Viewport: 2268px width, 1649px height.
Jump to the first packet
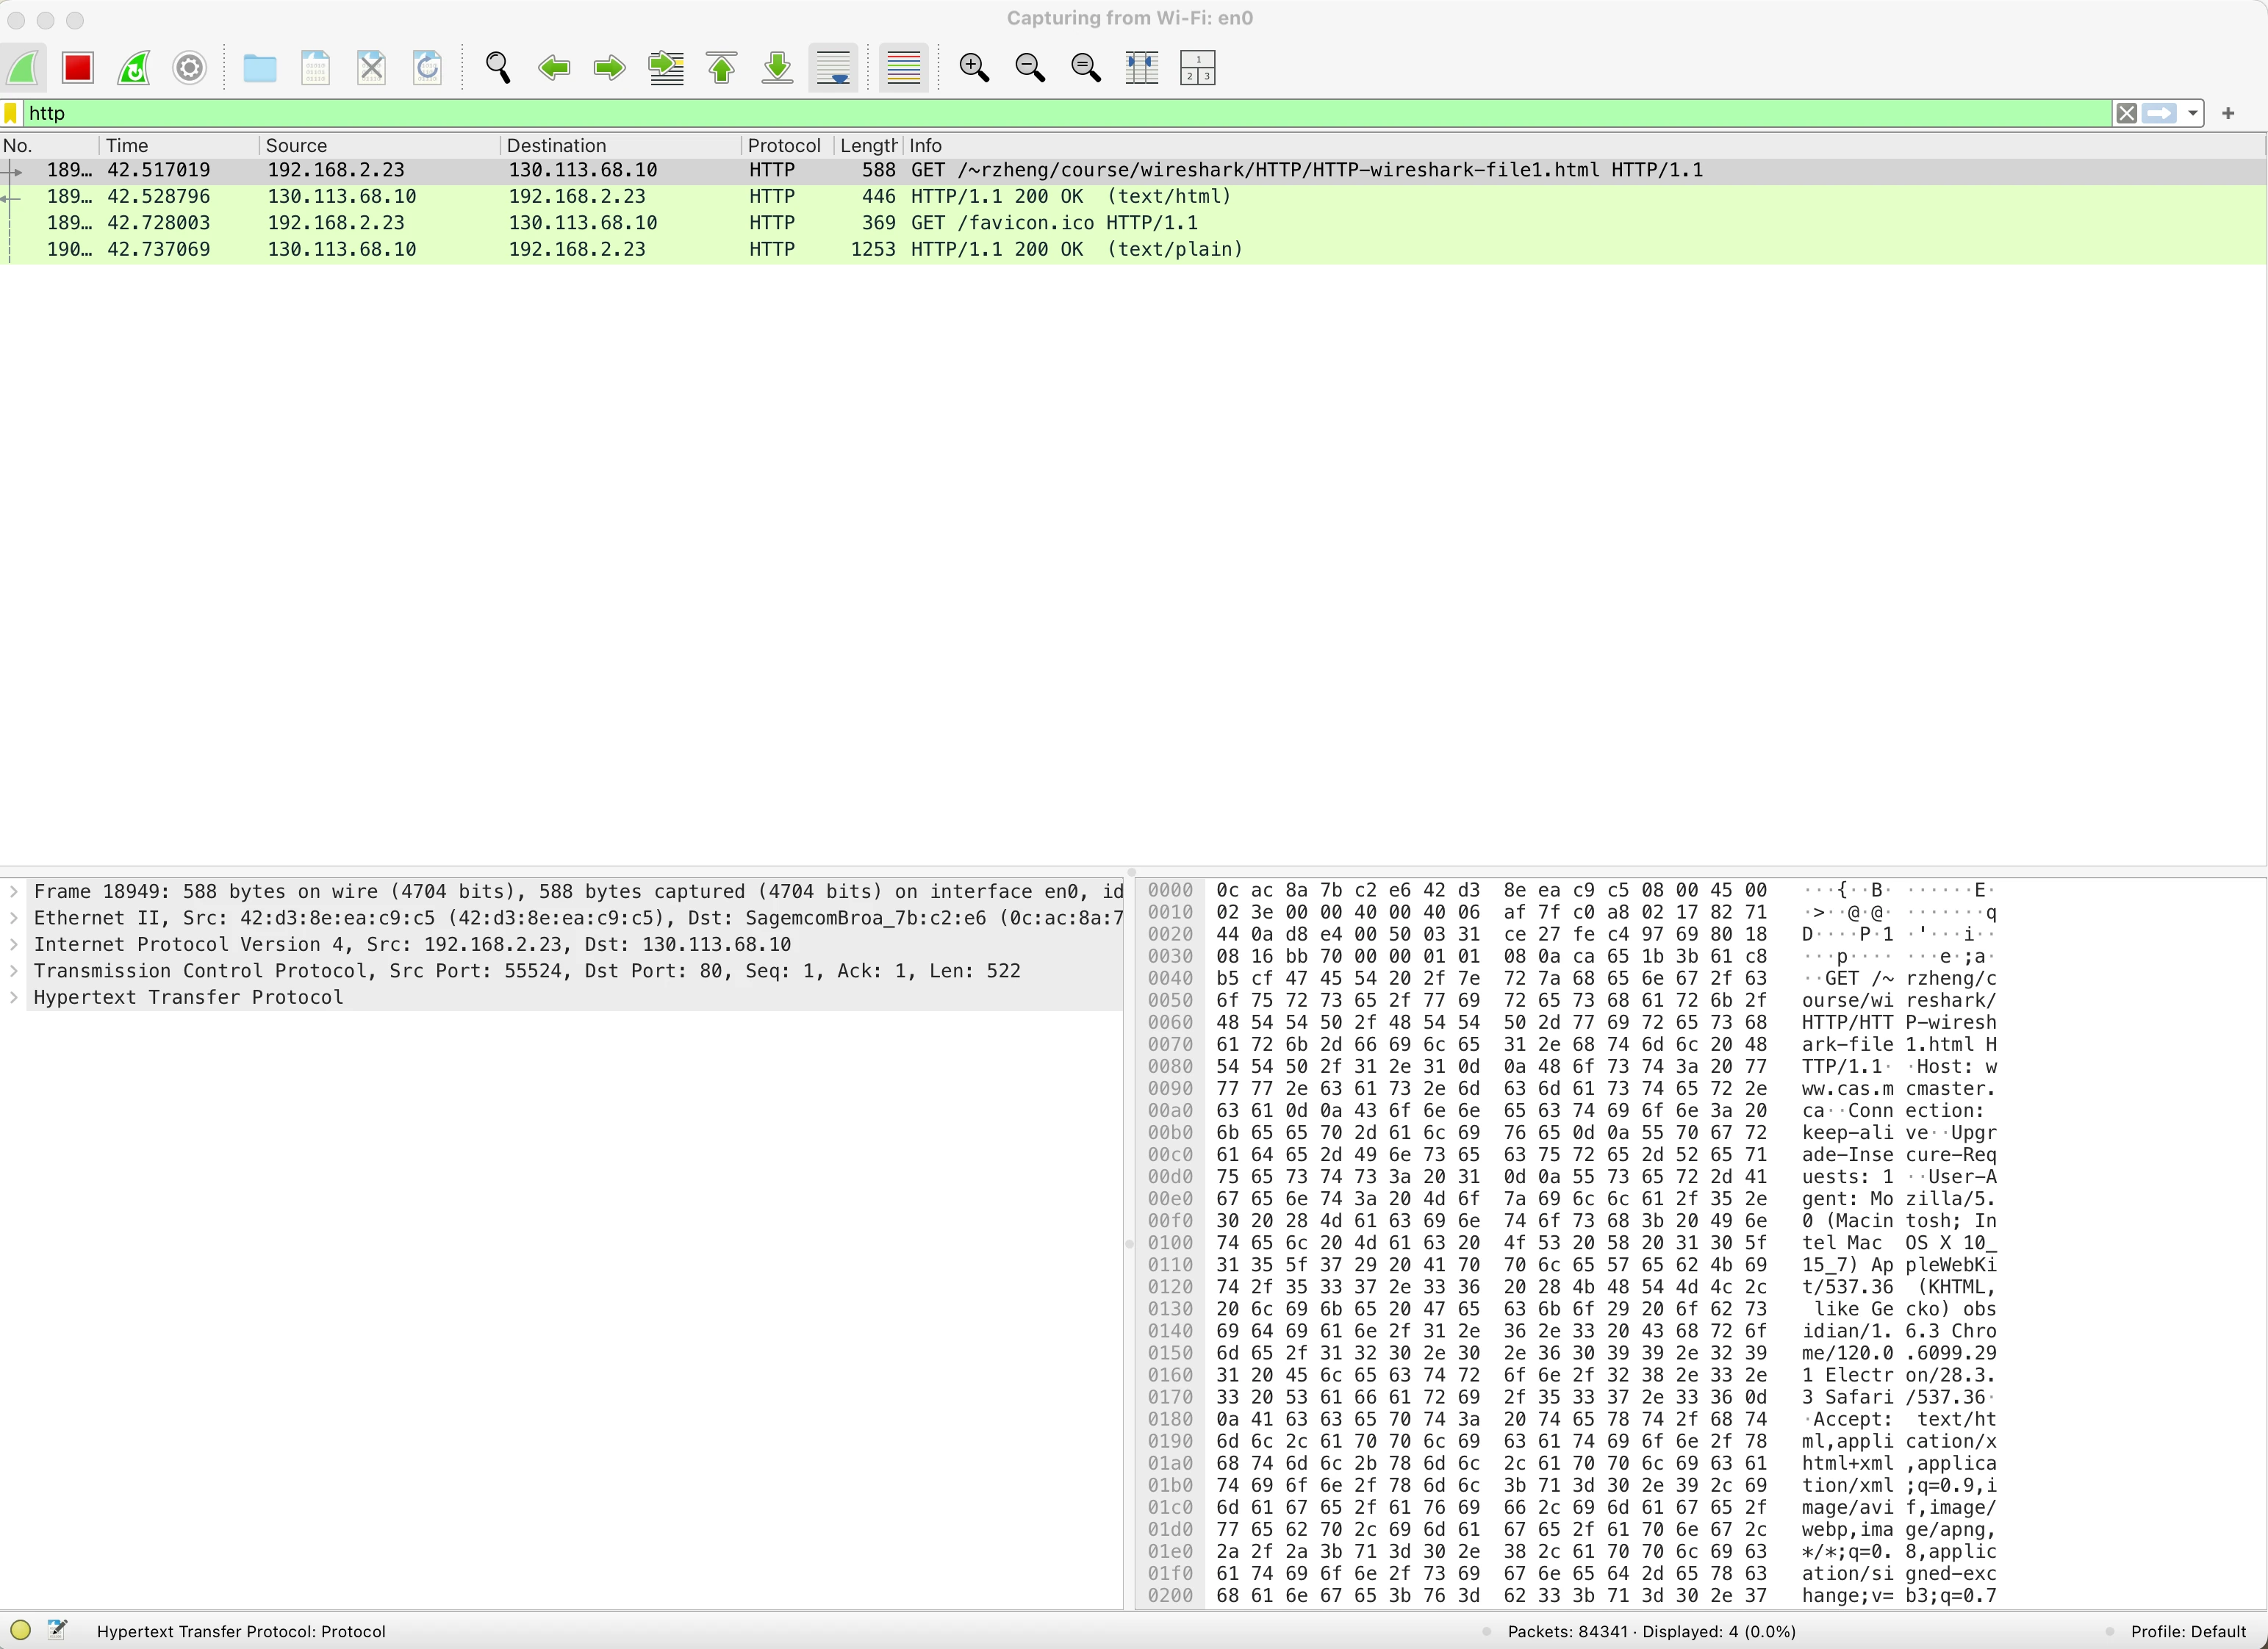(722, 68)
